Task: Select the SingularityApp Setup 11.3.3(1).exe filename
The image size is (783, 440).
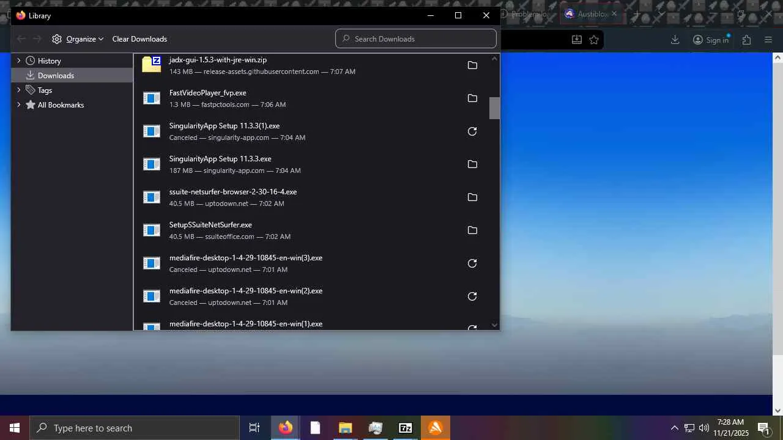Action: 225,126
